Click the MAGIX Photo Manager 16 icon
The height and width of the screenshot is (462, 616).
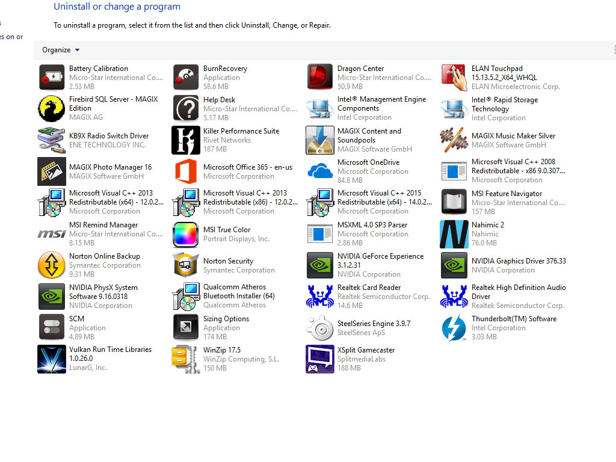52,171
